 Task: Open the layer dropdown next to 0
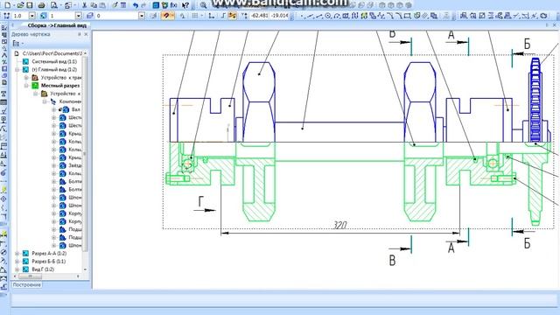(142, 16)
